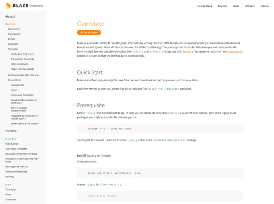
Task: Click the {{#each}} inline code
Action: coord(157,52)
